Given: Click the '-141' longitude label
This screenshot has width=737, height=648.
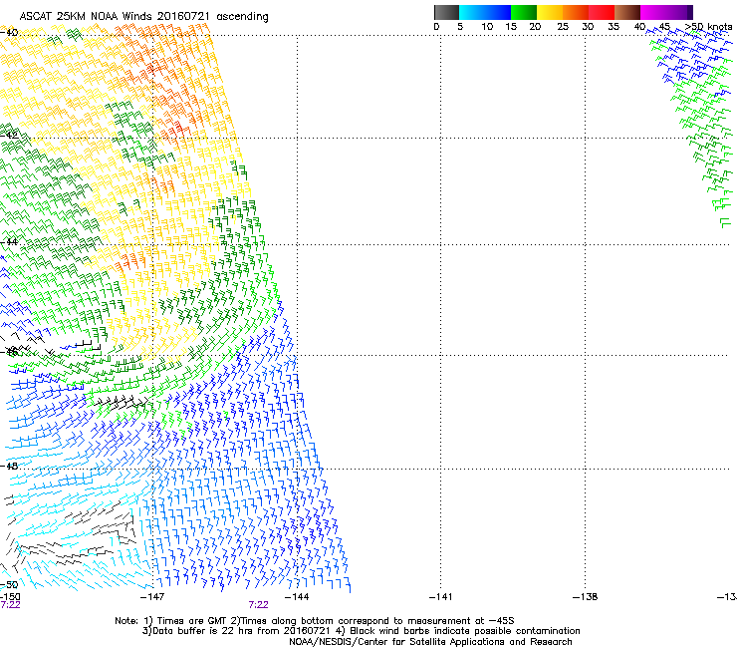Looking at the screenshot, I should (x=441, y=597).
